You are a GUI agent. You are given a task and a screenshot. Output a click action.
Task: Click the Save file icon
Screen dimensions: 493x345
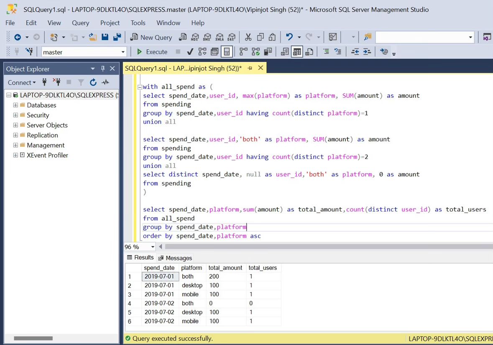(x=105, y=37)
